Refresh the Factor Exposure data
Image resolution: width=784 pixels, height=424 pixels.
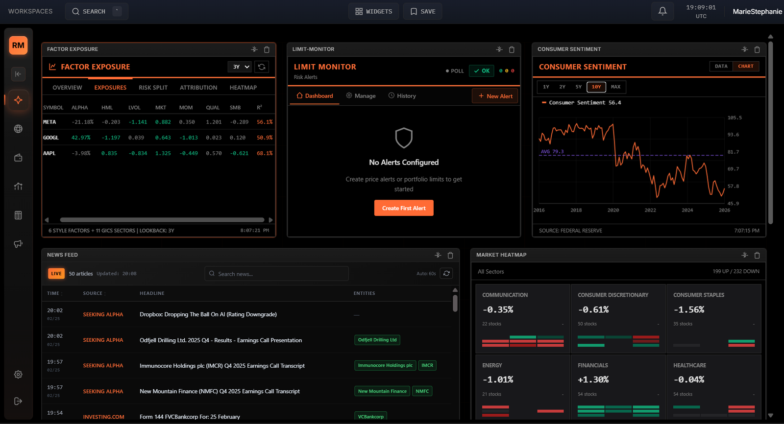point(262,67)
